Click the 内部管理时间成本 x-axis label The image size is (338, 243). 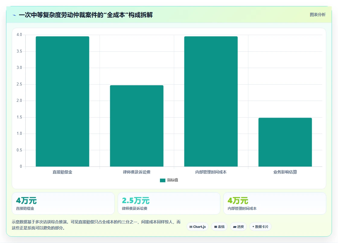tap(211, 172)
